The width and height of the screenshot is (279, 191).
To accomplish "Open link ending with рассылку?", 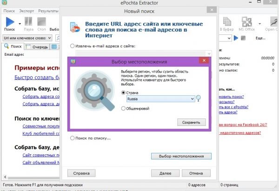I will point(227,102).
